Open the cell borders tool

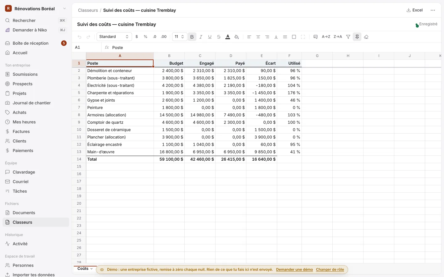coord(294,37)
